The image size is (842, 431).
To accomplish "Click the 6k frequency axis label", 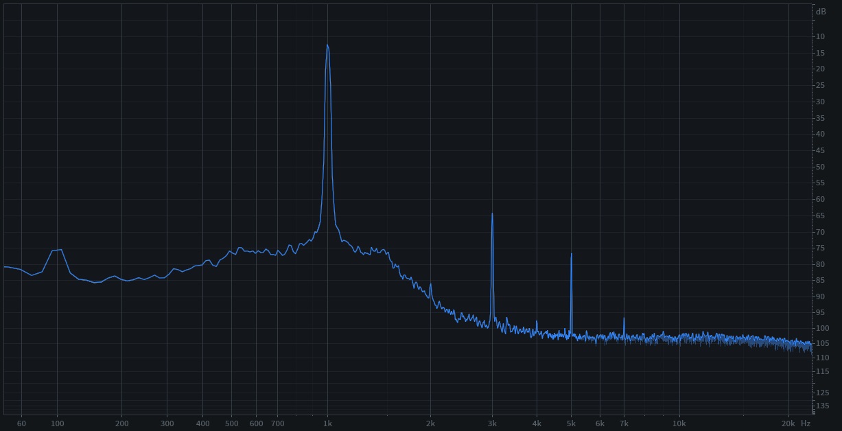I will tap(600, 423).
